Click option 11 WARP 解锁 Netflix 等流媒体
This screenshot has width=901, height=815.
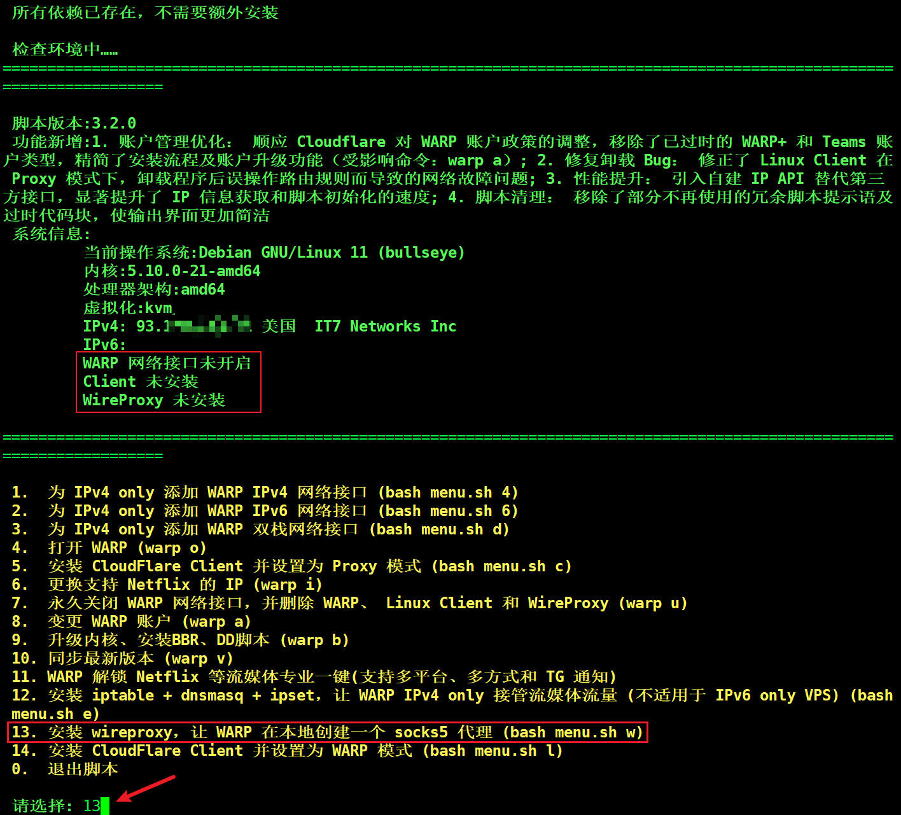click(x=313, y=677)
